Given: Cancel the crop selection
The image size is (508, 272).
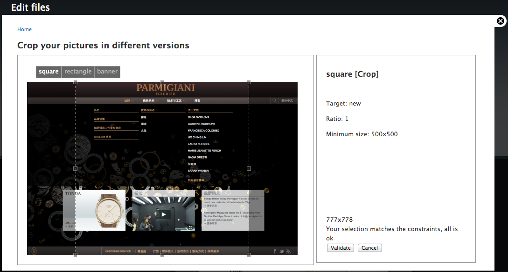Looking at the screenshot, I should point(369,248).
